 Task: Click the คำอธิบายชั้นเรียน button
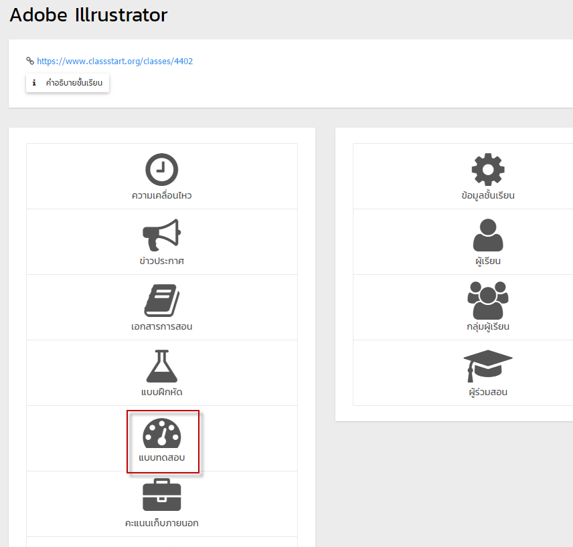coord(68,83)
